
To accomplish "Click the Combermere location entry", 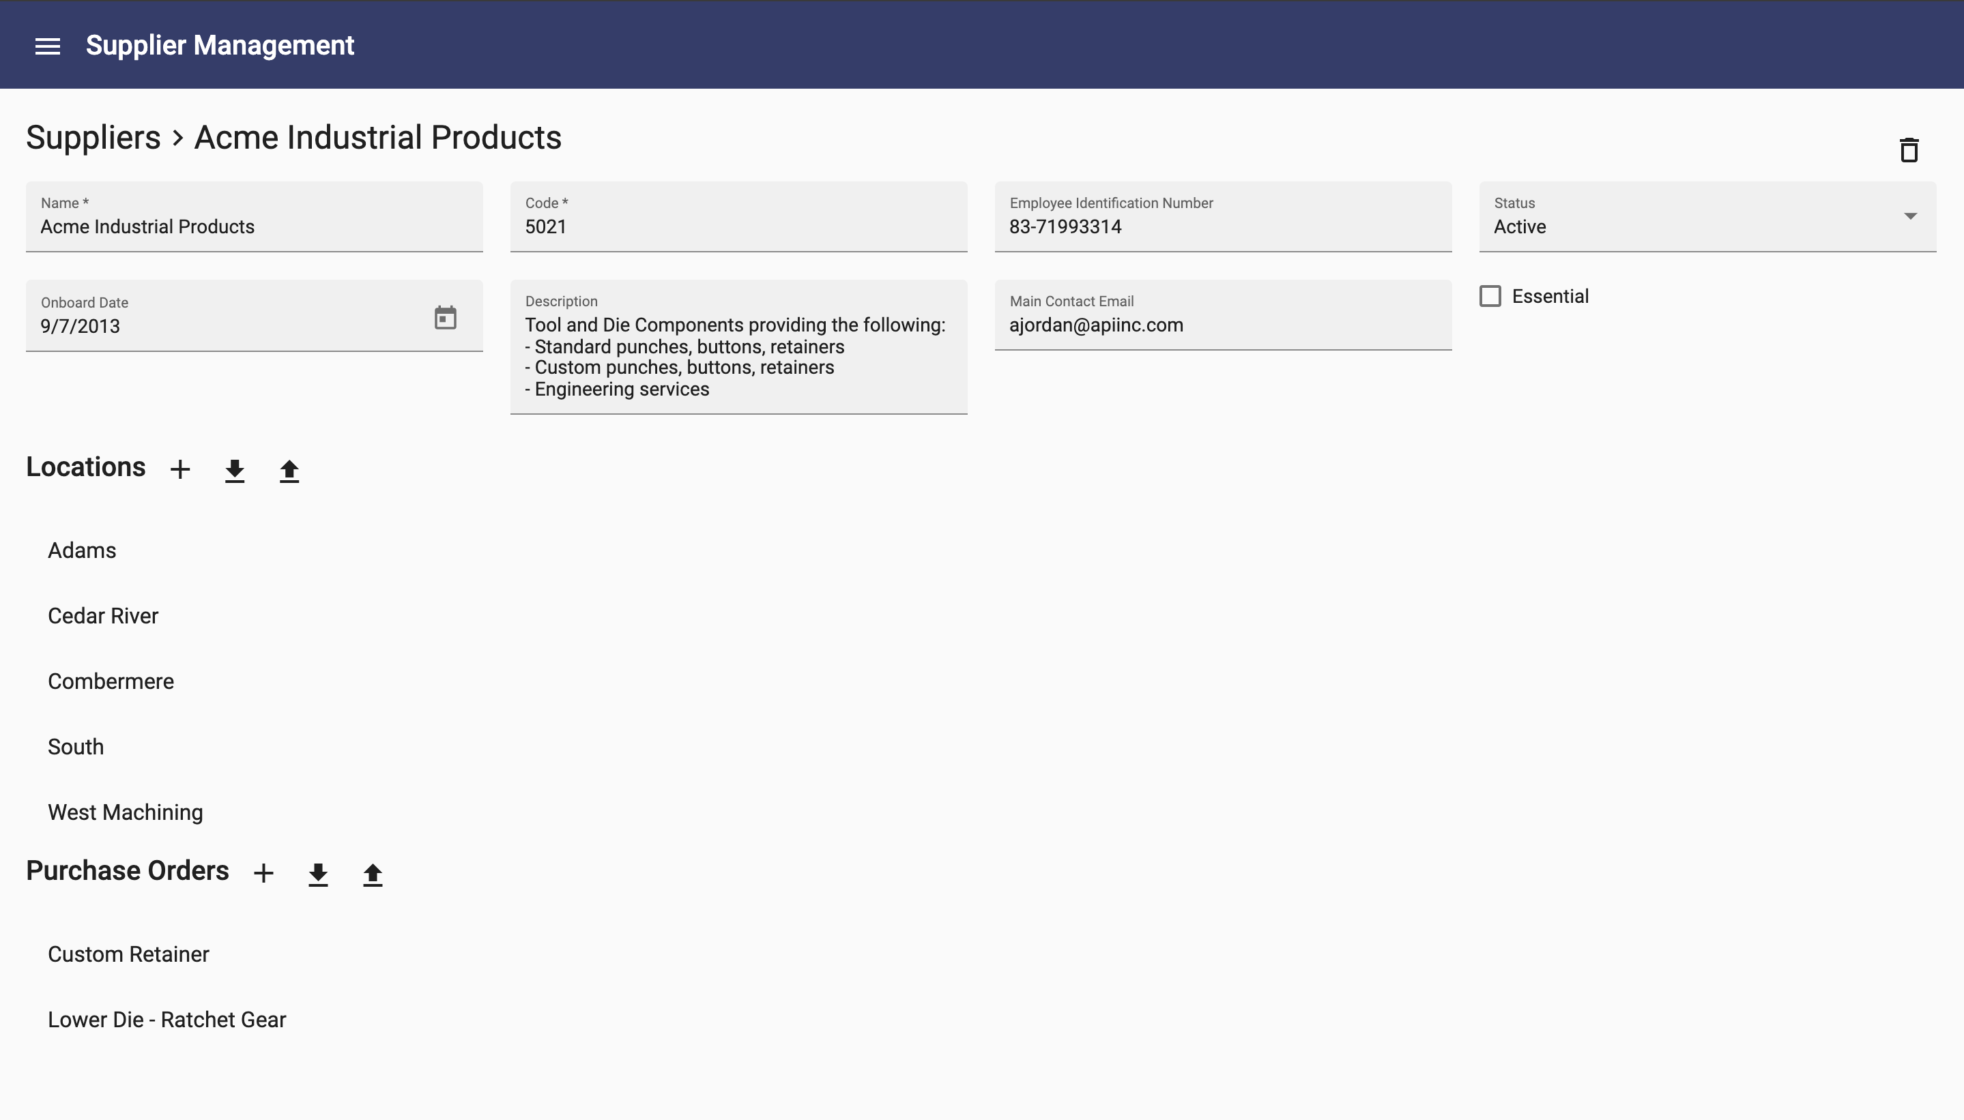I will click(x=109, y=681).
